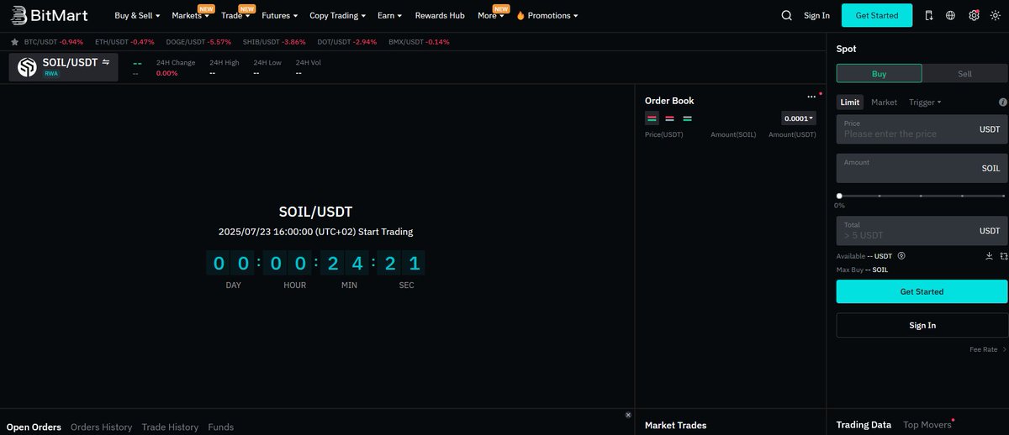Click the ETH/USDT ticker
This screenshot has height=435, width=1009.
(124, 41)
